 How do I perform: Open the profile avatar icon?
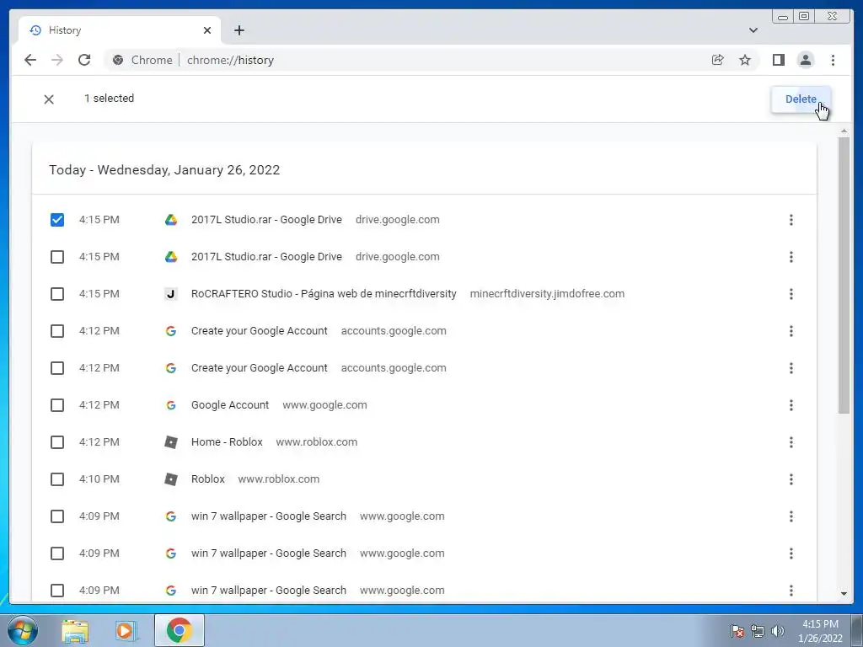click(x=805, y=60)
